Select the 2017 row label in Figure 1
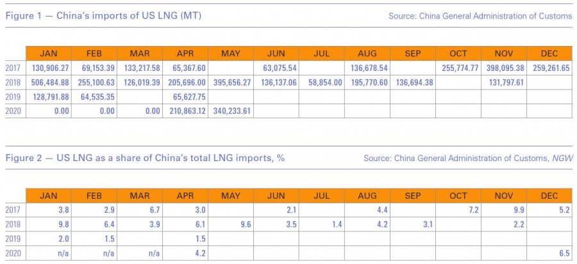 point(13,67)
